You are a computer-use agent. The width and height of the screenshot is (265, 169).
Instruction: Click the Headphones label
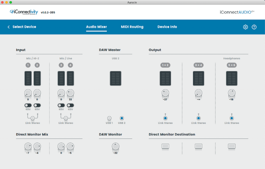click(232, 58)
